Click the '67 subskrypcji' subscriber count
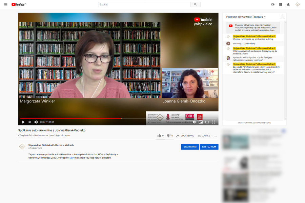 coord(35,148)
